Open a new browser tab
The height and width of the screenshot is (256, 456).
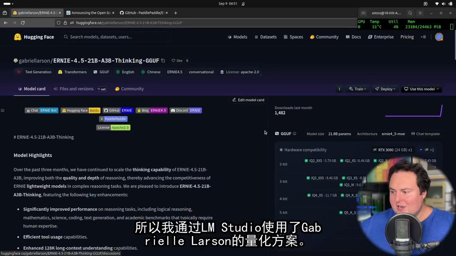click(175, 13)
